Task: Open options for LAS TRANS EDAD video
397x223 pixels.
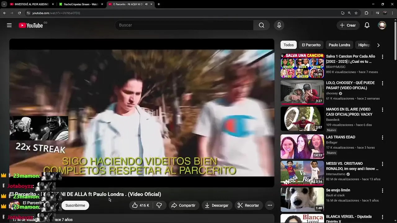Action: [382, 137]
